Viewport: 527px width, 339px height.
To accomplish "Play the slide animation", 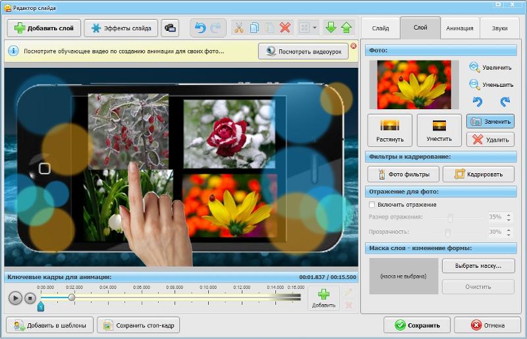I will [15, 298].
